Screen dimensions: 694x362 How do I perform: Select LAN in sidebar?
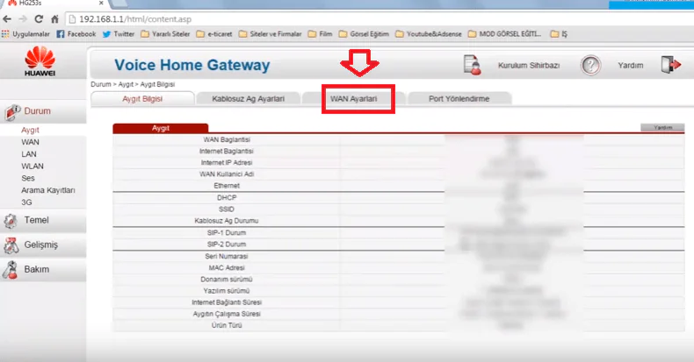[x=29, y=154]
